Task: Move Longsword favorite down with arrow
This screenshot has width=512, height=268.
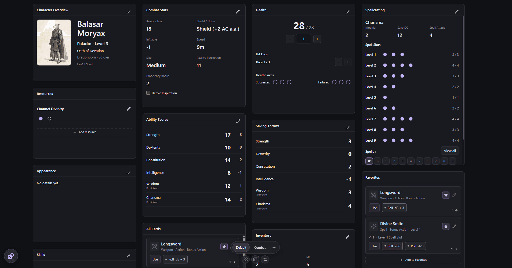Action: [x=456, y=210]
